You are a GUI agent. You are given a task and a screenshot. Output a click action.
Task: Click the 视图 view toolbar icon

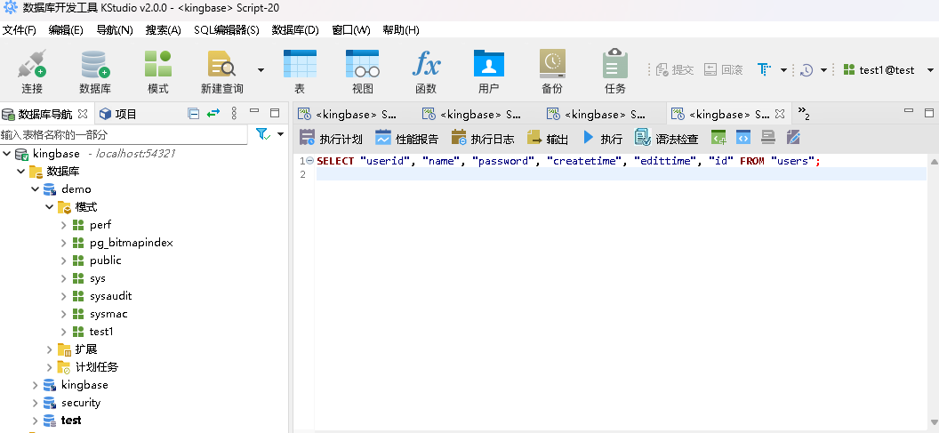(x=362, y=64)
